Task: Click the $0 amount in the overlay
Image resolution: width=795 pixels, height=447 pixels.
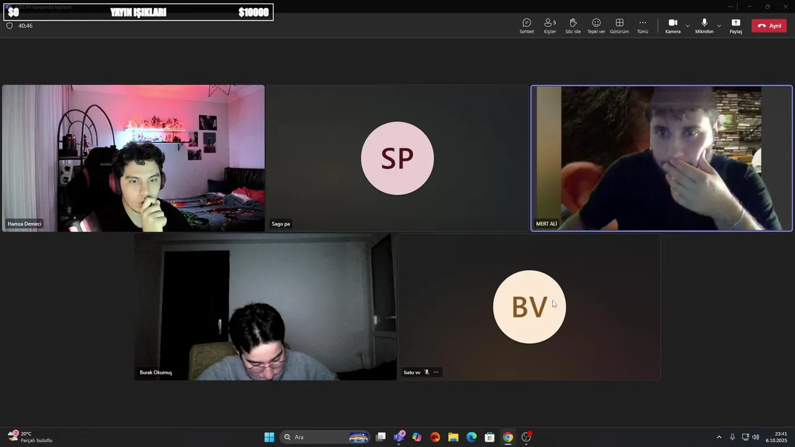Action: click(14, 12)
